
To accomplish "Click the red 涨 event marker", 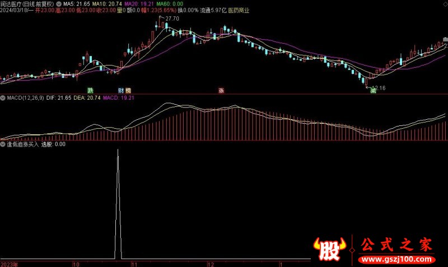I will [x=221, y=90].
